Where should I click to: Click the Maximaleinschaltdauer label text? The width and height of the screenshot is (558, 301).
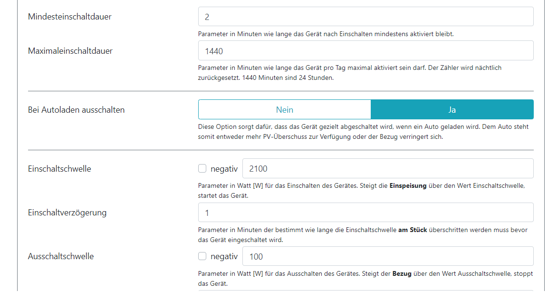point(70,50)
